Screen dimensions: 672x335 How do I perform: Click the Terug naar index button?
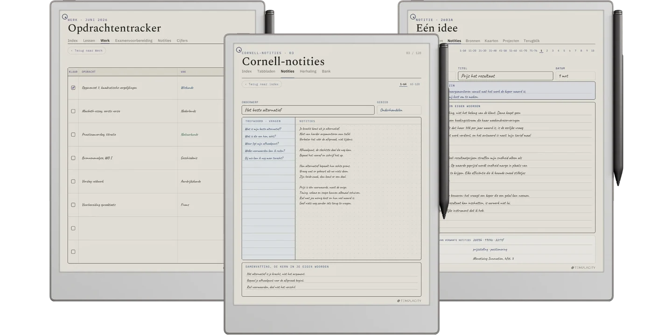(262, 84)
